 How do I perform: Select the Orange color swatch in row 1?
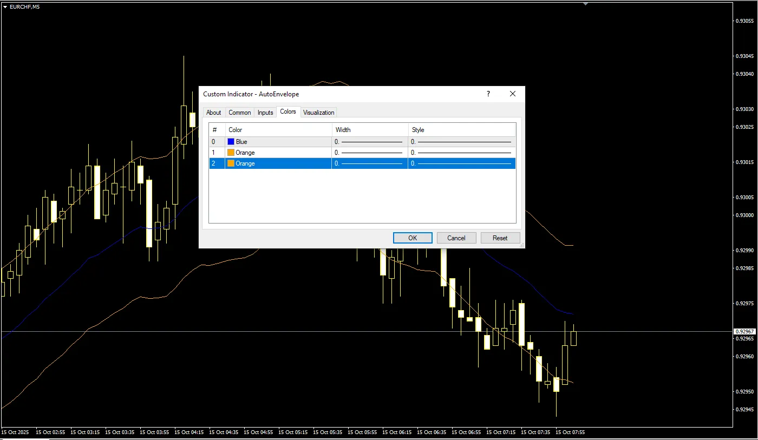tap(231, 153)
